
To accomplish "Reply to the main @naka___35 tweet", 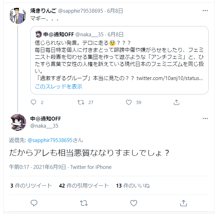I will (x=34, y=203).
